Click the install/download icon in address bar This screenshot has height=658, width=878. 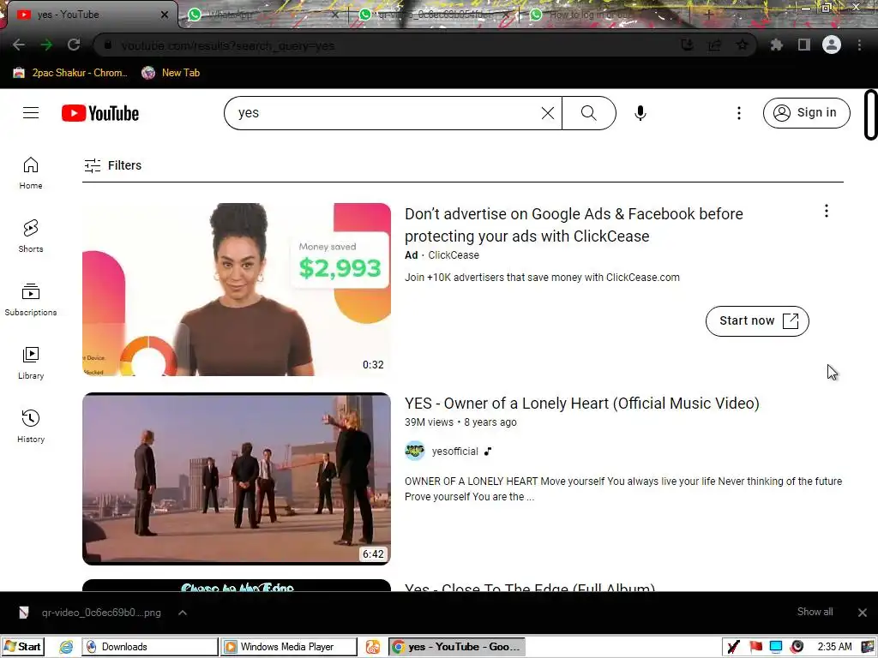687,45
